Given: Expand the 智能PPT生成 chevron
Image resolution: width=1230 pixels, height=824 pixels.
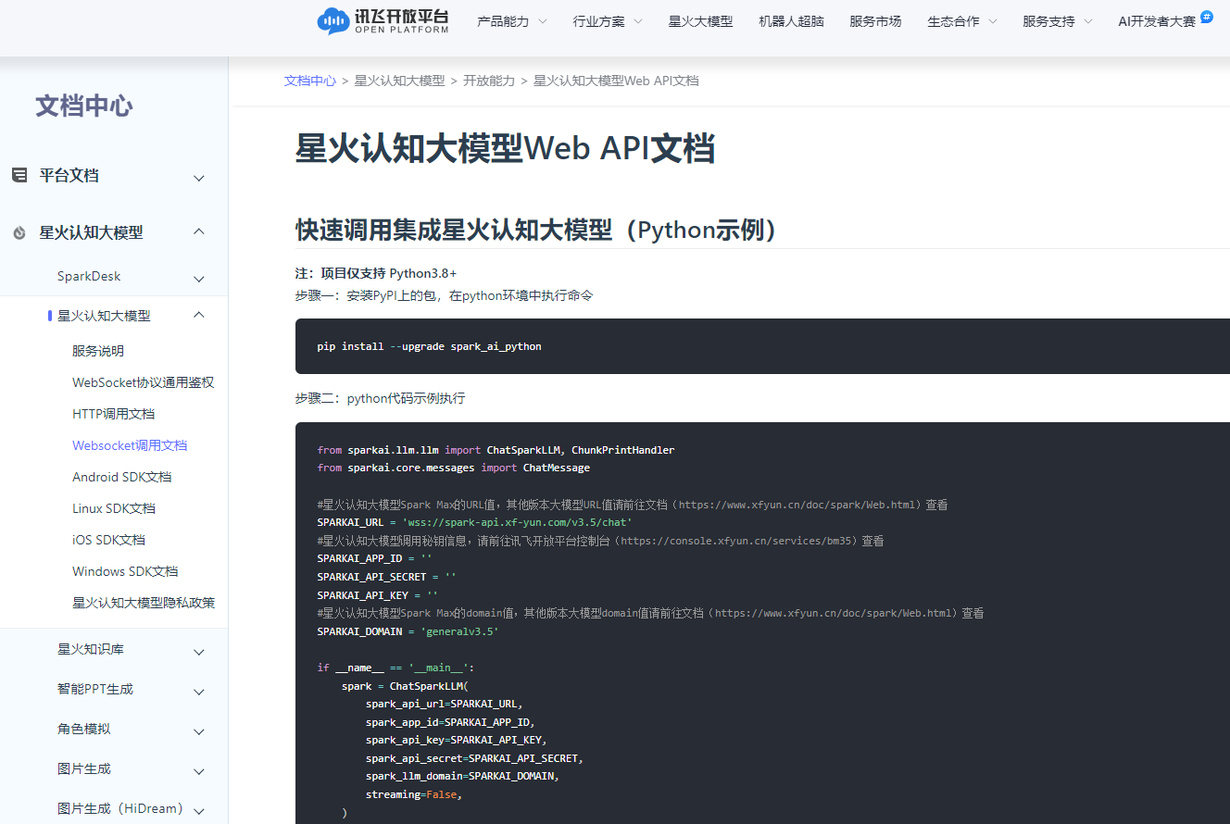Looking at the screenshot, I should pyautogui.click(x=199, y=693).
